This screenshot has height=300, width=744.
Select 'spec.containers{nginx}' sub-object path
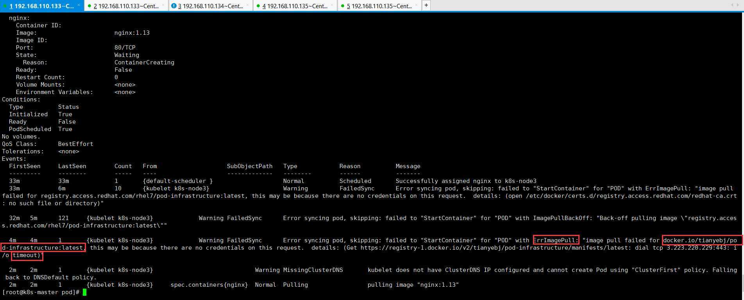[x=209, y=285]
